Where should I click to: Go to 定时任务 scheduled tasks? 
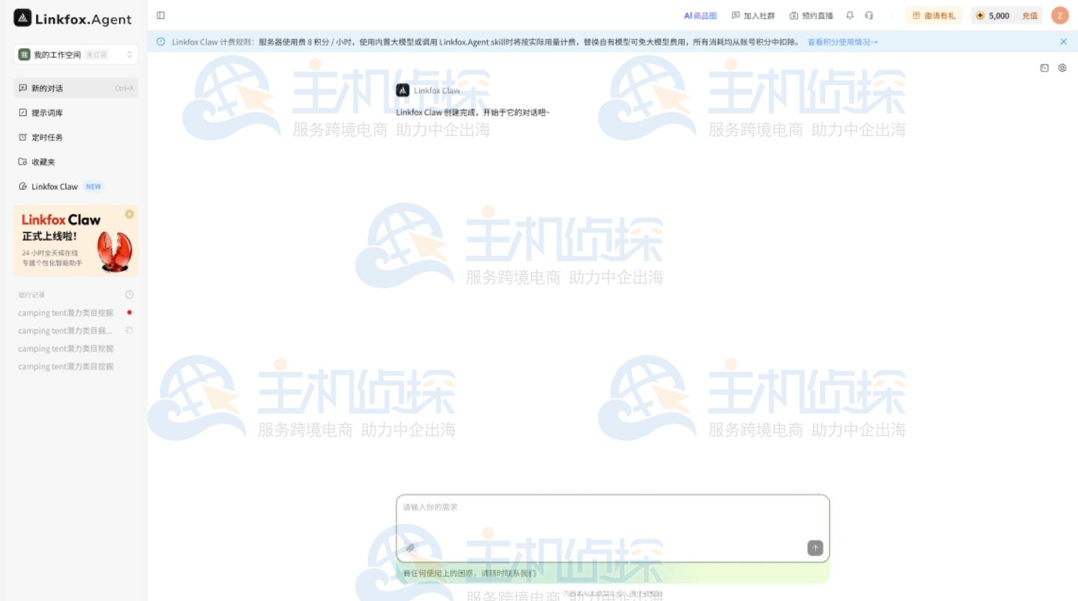[76, 137]
